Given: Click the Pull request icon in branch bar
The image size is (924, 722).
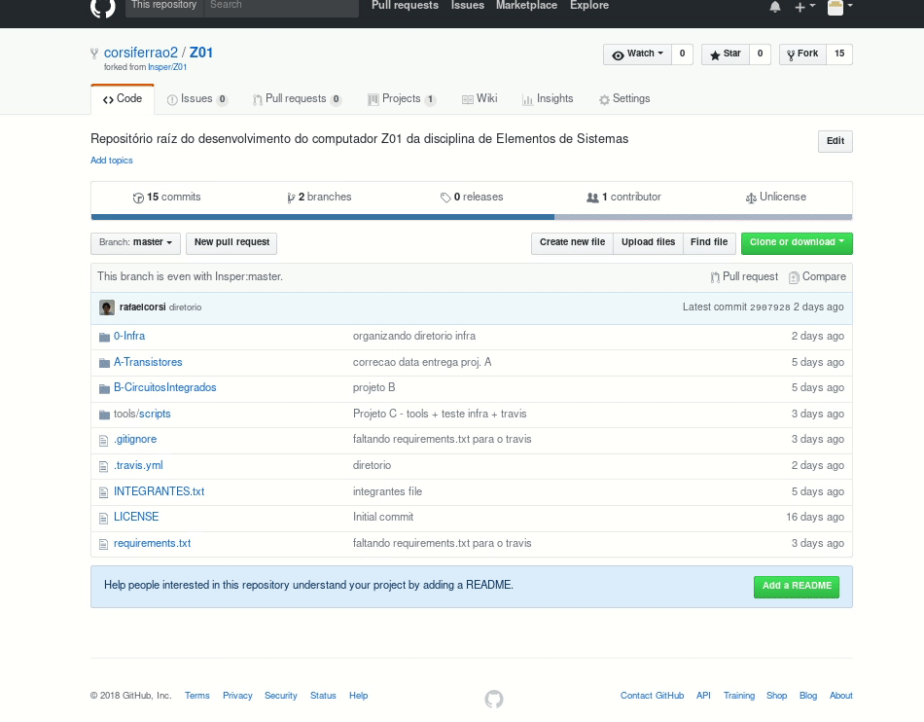Looking at the screenshot, I should (715, 277).
